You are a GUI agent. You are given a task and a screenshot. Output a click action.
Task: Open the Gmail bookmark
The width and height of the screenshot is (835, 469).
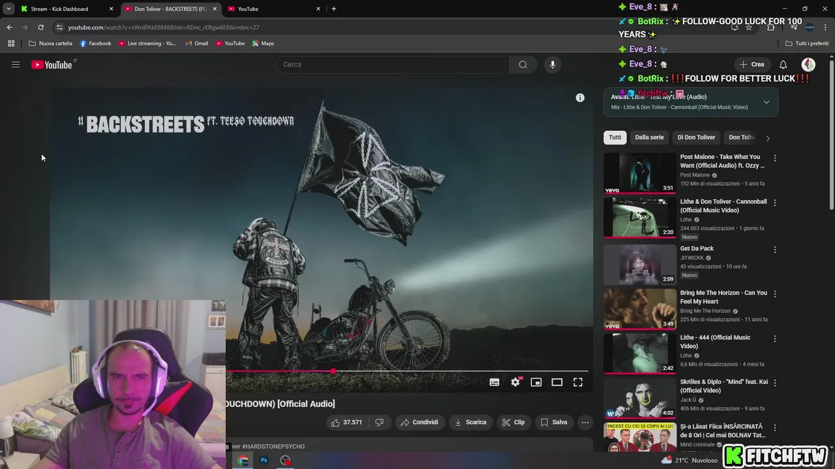coord(196,44)
